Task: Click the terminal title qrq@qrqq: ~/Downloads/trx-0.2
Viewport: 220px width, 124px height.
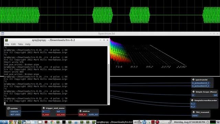Action: pos(53,40)
